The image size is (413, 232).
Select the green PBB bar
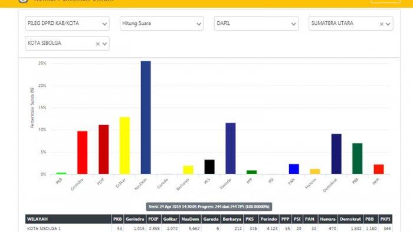click(358, 159)
